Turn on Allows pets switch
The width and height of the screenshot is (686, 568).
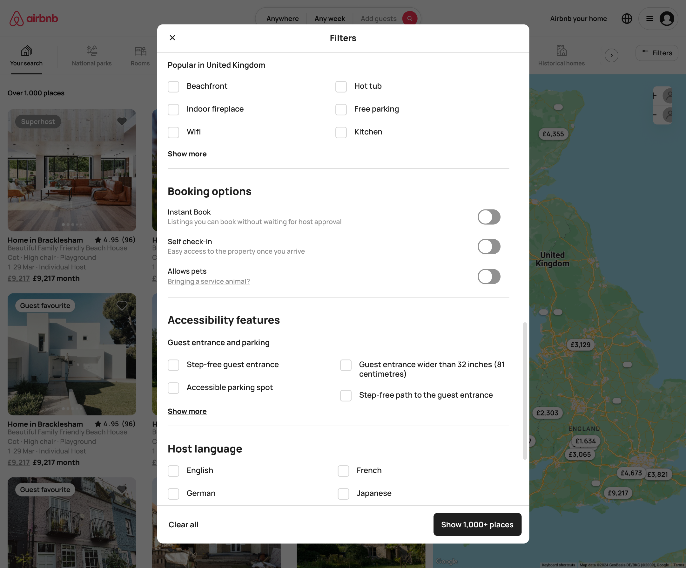click(489, 276)
